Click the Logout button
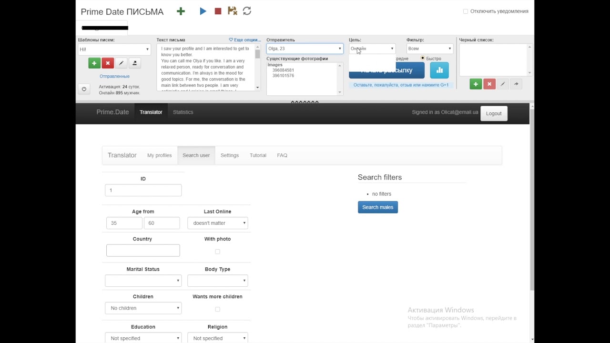The height and width of the screenshot is (343, 610). pyautogui.click(x=494, y=113)
